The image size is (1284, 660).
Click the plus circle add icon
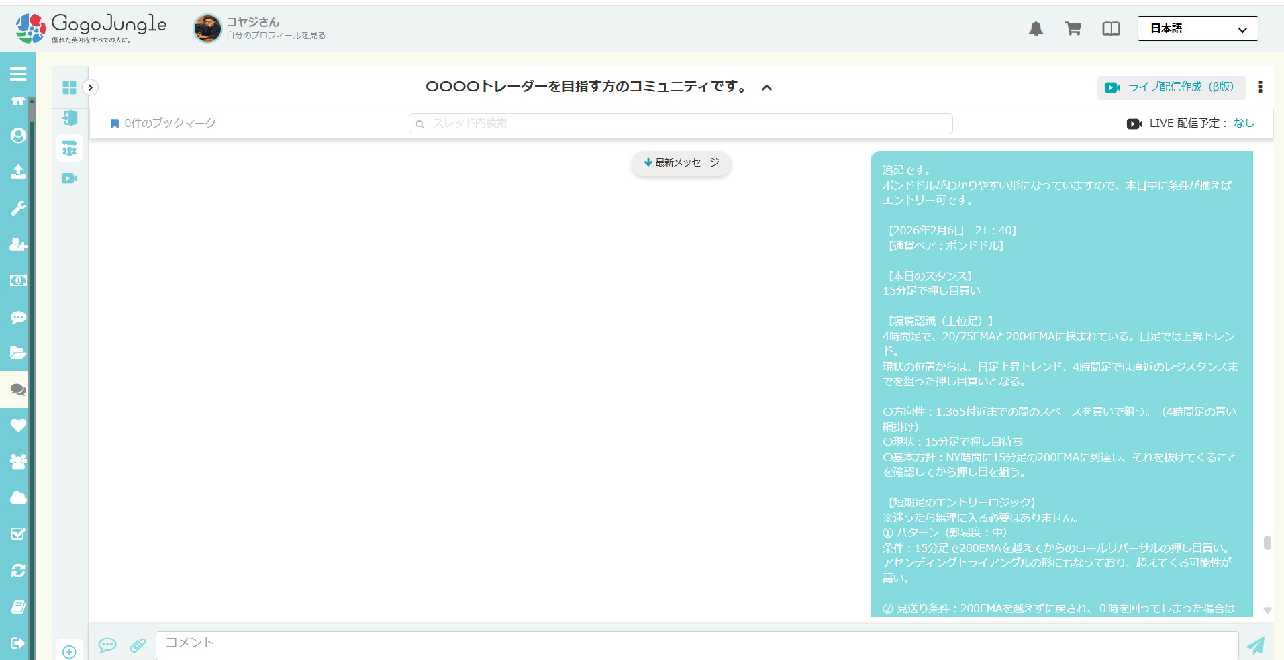pyautogui.click(x=69, y=652)
